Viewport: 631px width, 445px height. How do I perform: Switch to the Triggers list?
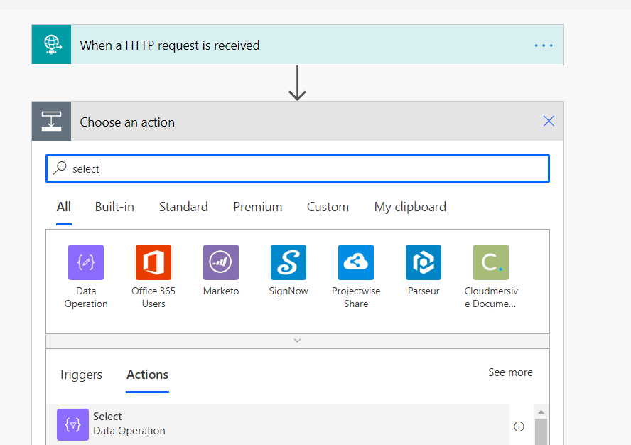[80, 375]
